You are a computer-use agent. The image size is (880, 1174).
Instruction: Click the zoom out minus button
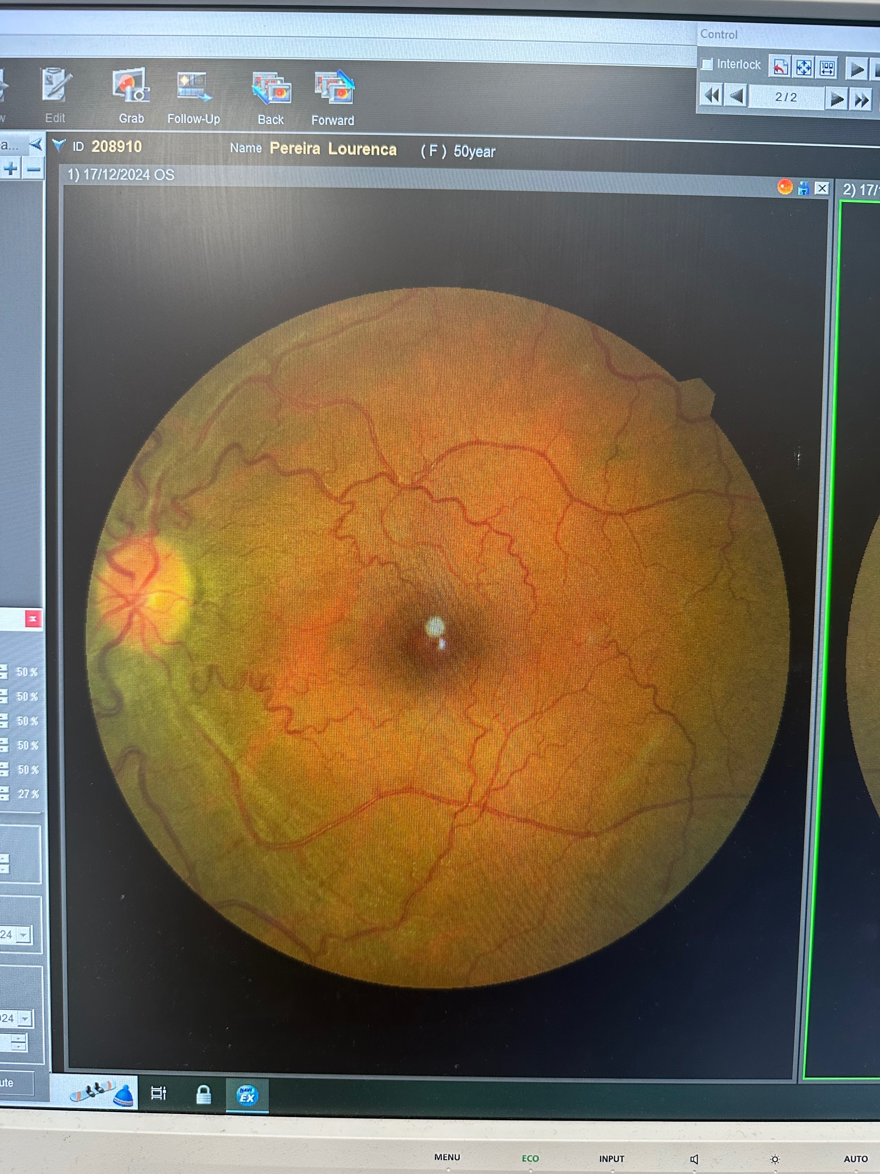33,170
